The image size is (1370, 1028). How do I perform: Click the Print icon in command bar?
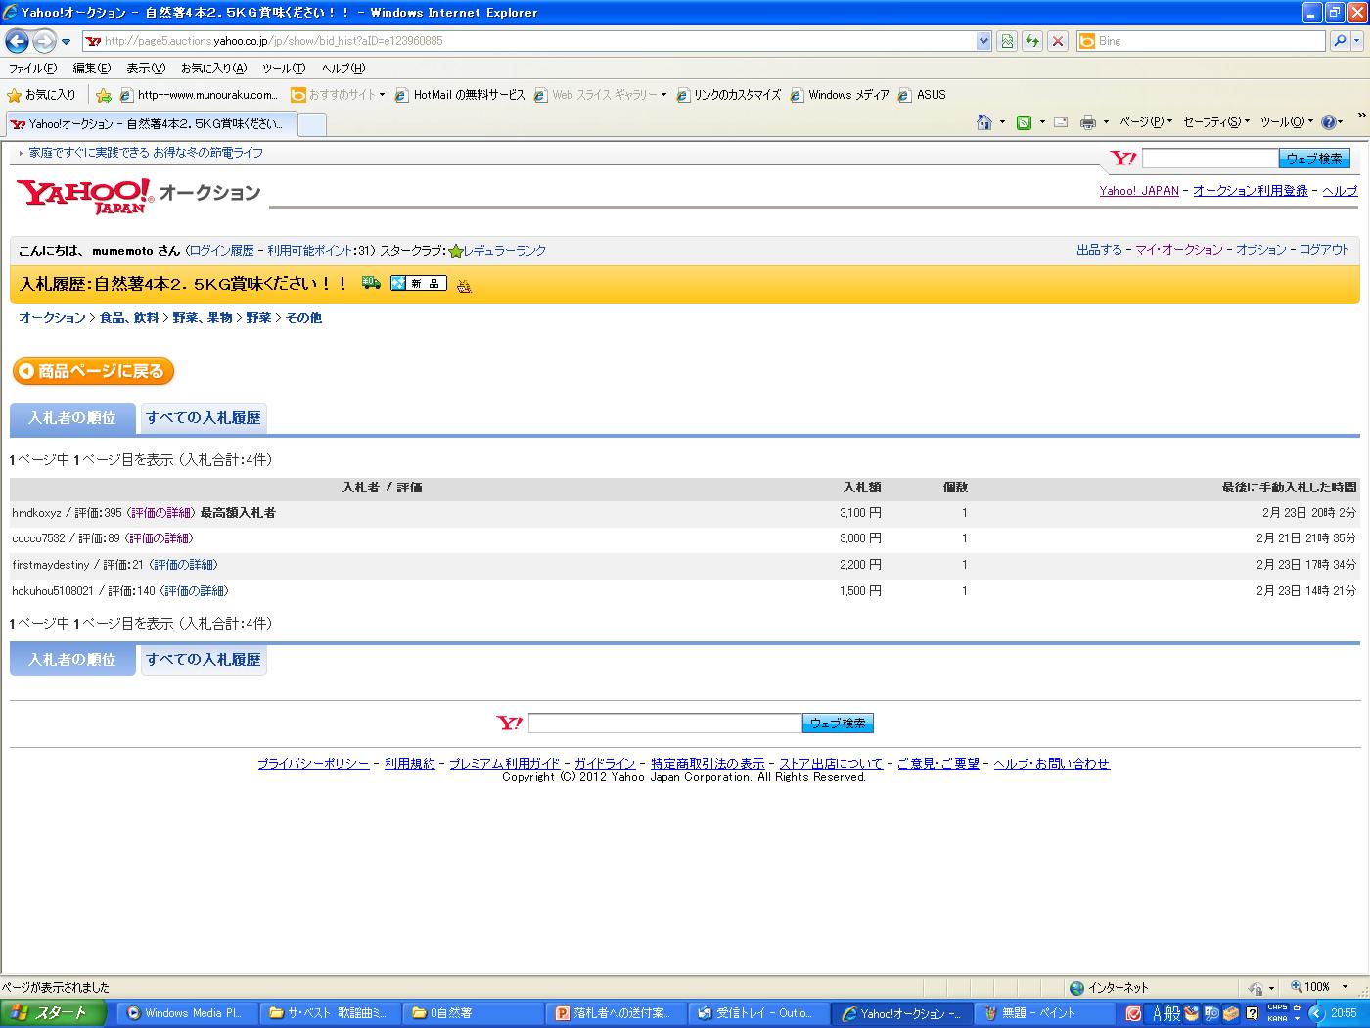click(x=1087, y=122)
